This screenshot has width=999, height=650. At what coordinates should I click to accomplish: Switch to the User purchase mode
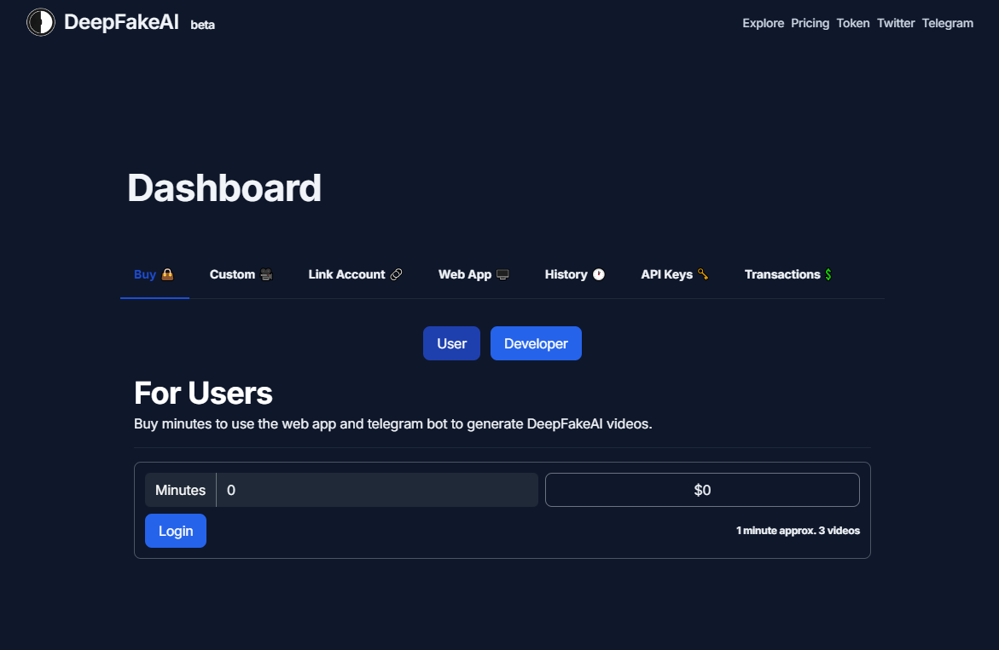point(451,343)
